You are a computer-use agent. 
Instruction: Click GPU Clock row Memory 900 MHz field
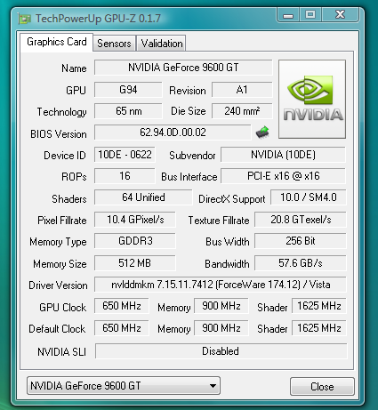tap(221, 306)
